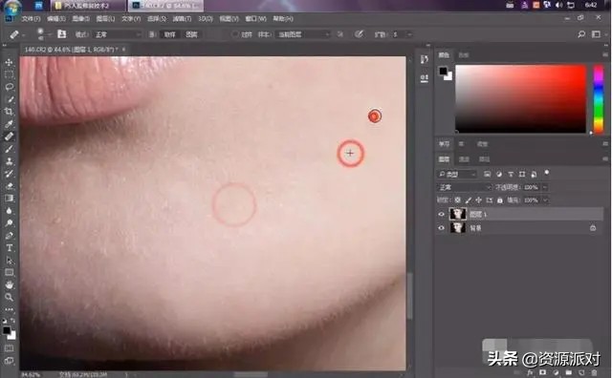Image resolution: width=612 pixels, height=378 pixels.
Task: Select the Zoom tool
Action: point(9,297)
